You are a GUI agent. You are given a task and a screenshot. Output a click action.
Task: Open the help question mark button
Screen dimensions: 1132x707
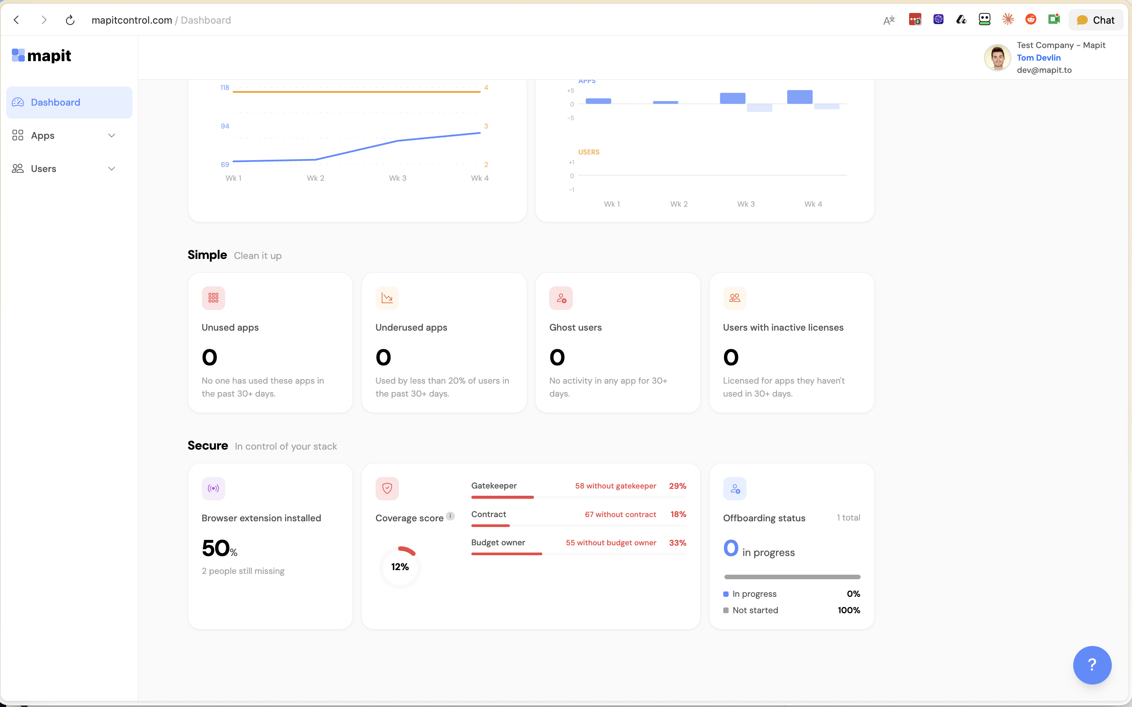point(1092,664)
